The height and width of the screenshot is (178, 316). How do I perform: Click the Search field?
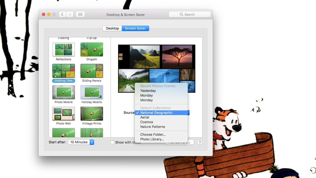[190, 15]
